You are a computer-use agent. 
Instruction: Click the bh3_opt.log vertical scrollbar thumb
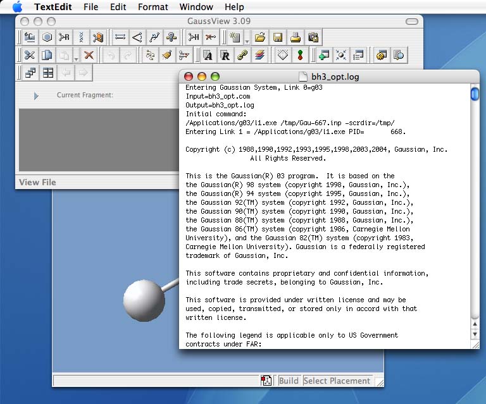[x=475, y=94]
